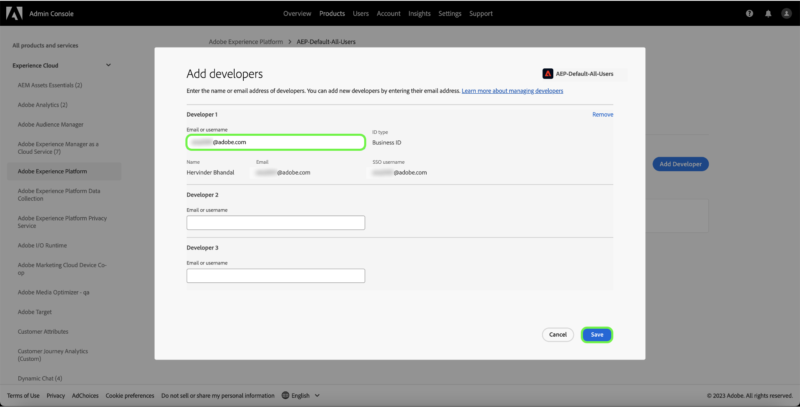Click the Business ID type value

click(x=387, y=142)
